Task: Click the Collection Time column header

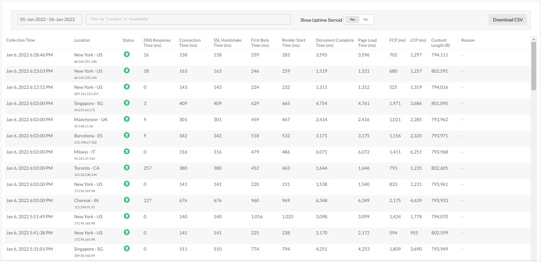Action: point(21,40)
